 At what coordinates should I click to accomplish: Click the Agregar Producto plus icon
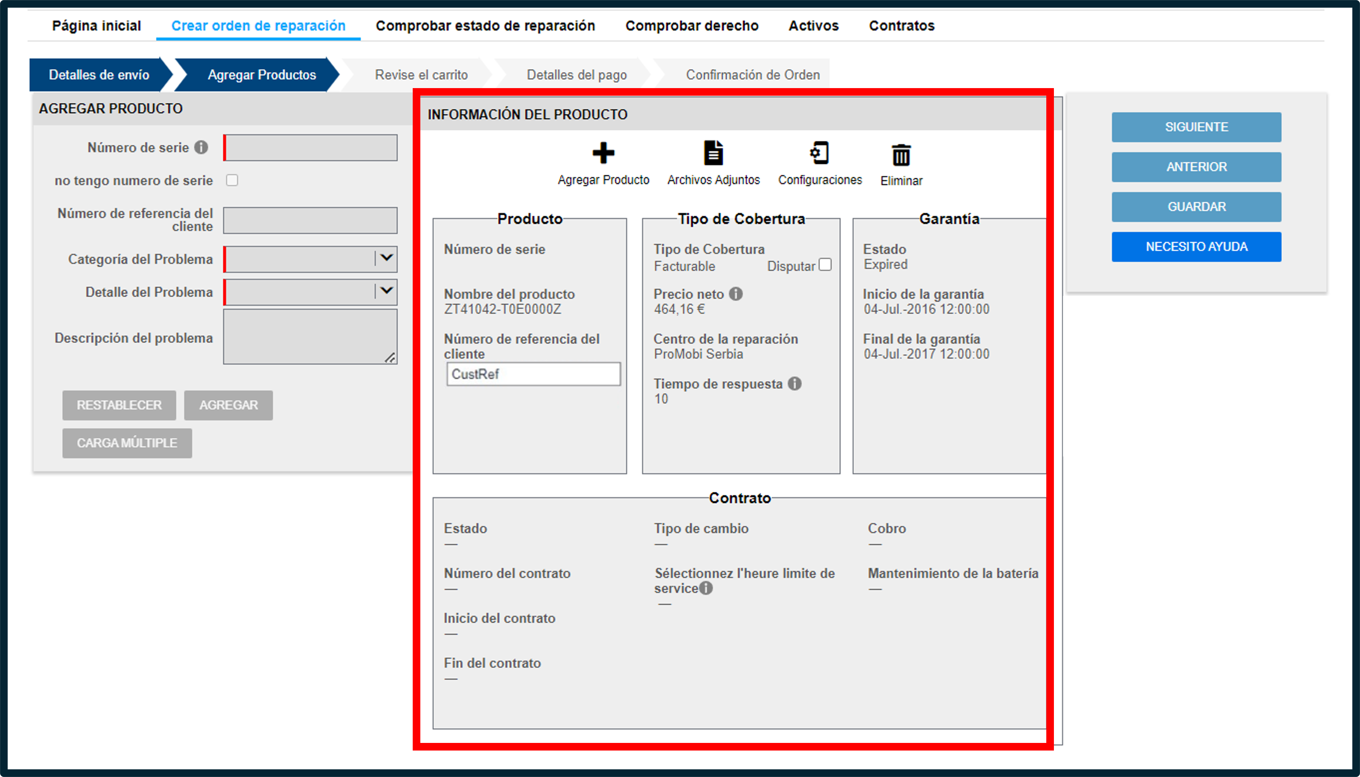[603, 153]
